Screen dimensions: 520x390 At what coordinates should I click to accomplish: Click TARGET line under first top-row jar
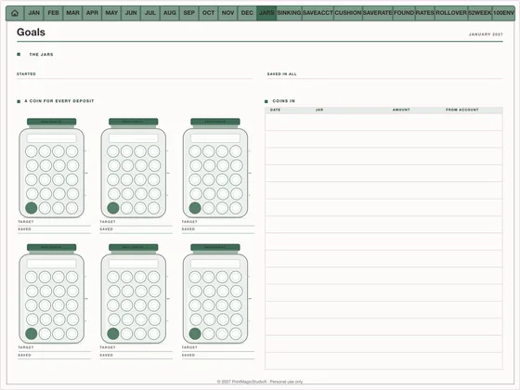(x=55, y=223)
